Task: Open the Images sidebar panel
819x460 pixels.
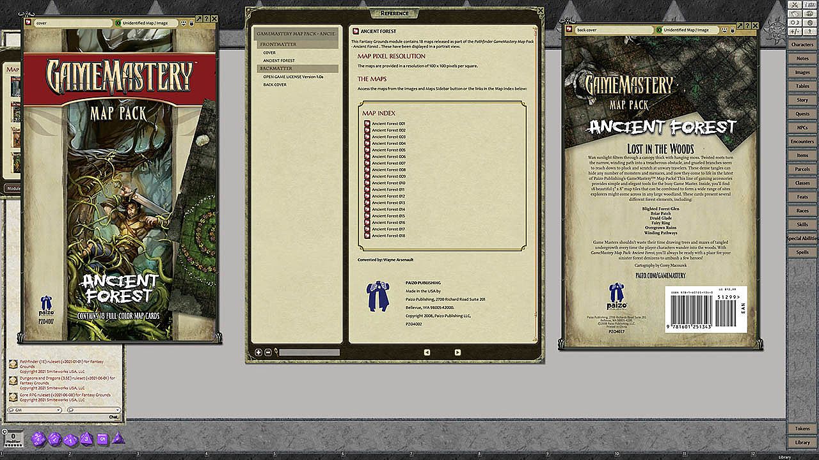Action: pos(802,72)
